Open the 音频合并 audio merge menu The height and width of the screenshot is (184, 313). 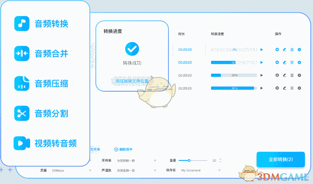pos(41,54)
